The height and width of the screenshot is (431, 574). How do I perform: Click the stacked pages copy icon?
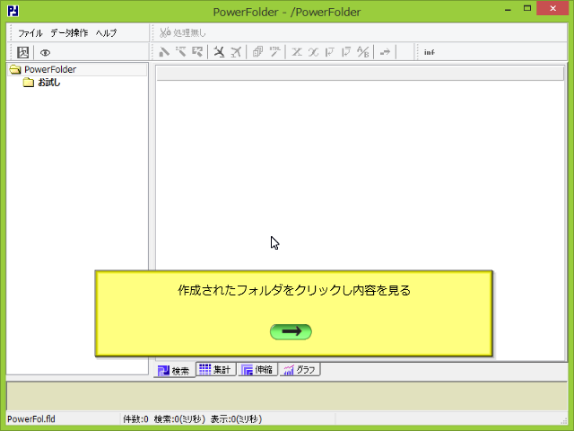point(257,52)
